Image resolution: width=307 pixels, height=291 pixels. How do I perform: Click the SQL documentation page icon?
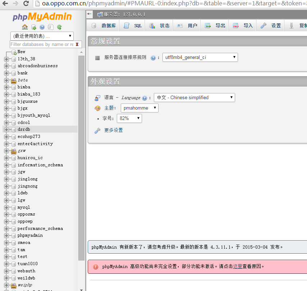point(51,27)
